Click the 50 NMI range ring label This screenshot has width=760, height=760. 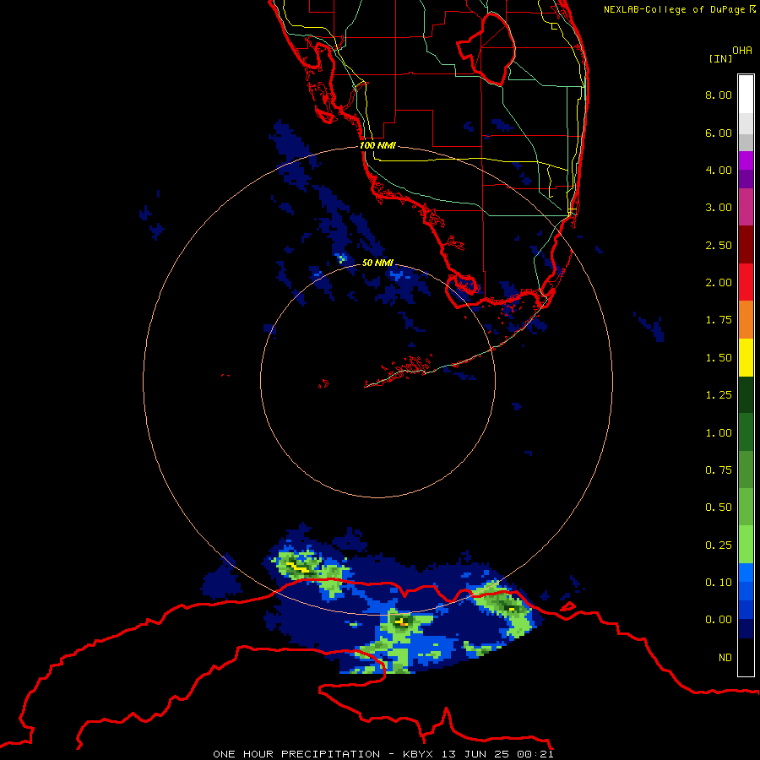pos(377,263)
